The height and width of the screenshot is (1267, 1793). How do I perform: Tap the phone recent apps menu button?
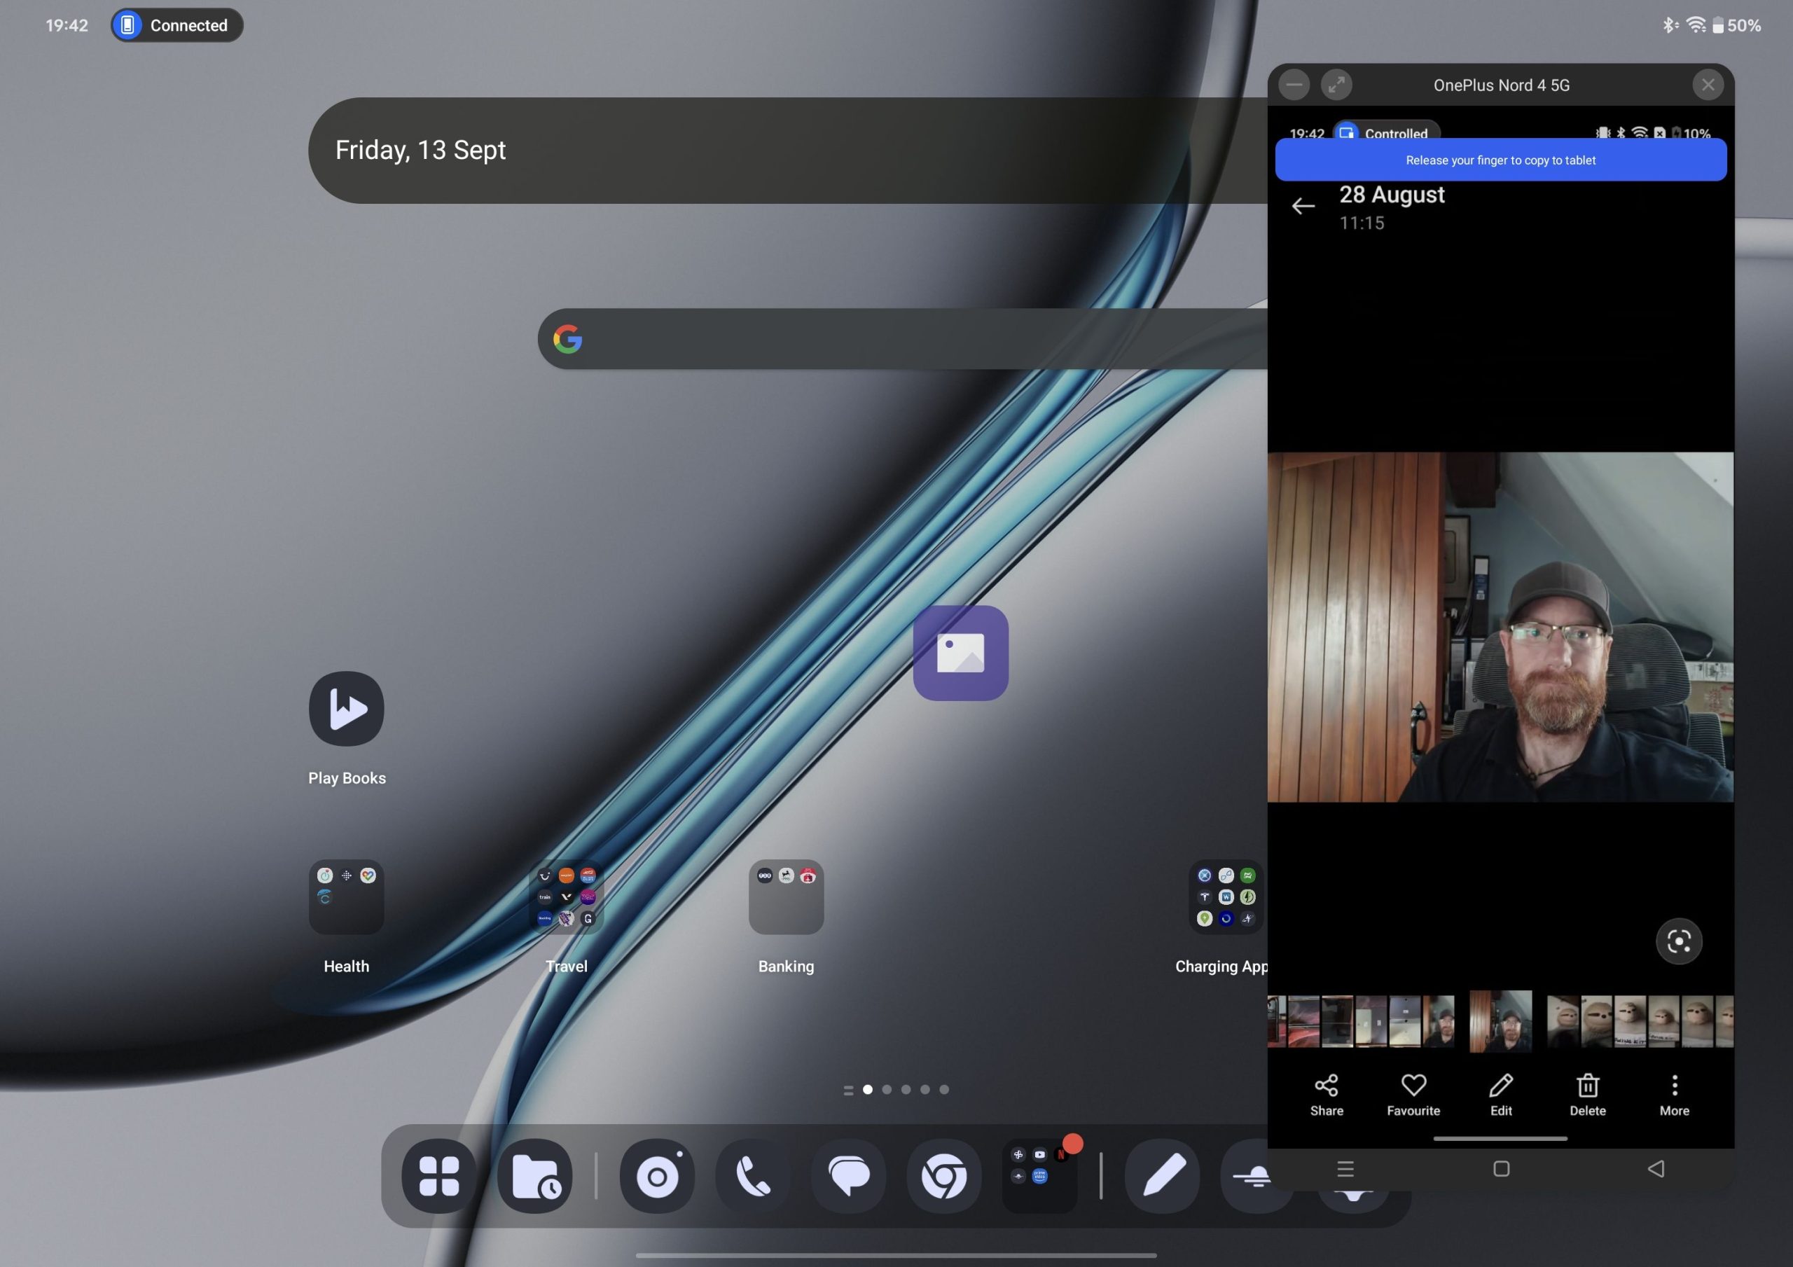[x=1345, y=1168]
